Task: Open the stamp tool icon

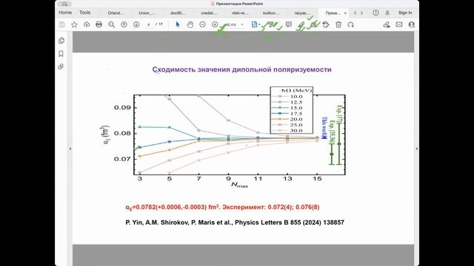Action: [x=326, y=24]
